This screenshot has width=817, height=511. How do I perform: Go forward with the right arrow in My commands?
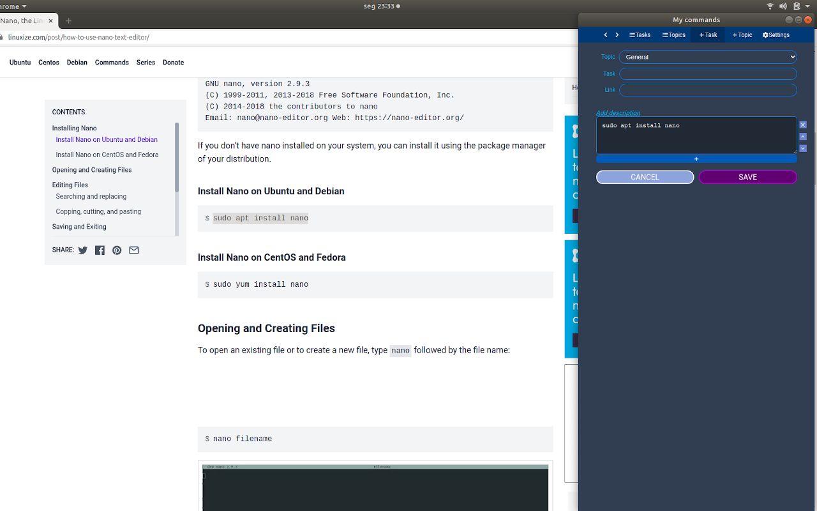tap(617, 35)
